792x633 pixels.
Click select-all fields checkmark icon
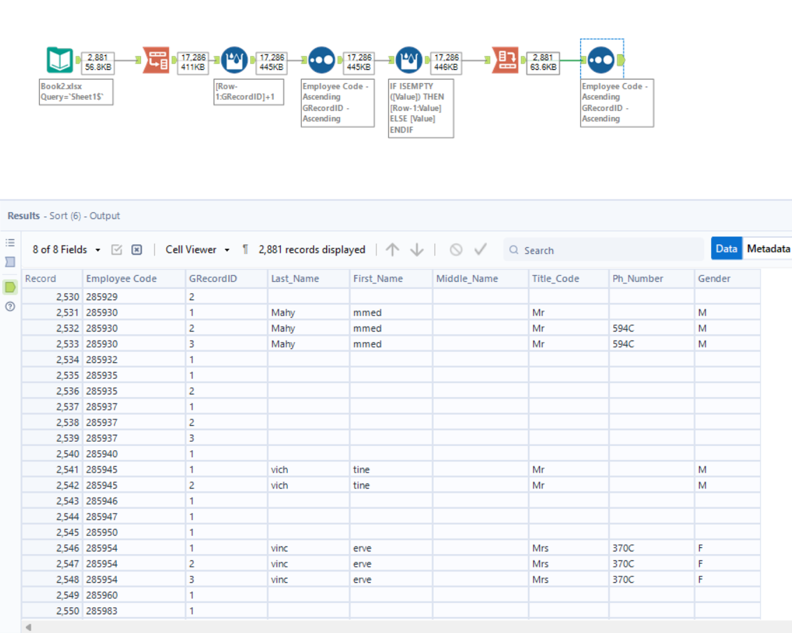(x=117, y=250)
